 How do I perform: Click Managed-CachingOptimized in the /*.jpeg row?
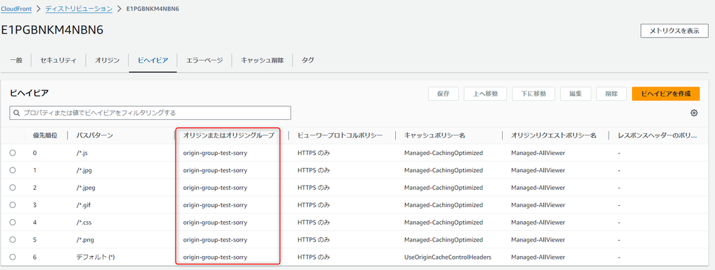pos(443,188)
